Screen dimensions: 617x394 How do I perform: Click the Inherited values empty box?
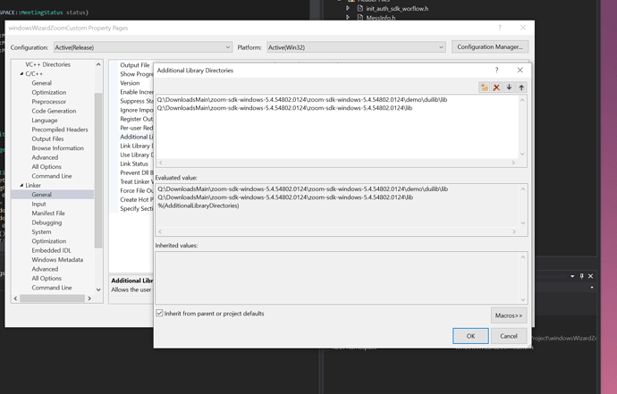click(x=342, y=278)
